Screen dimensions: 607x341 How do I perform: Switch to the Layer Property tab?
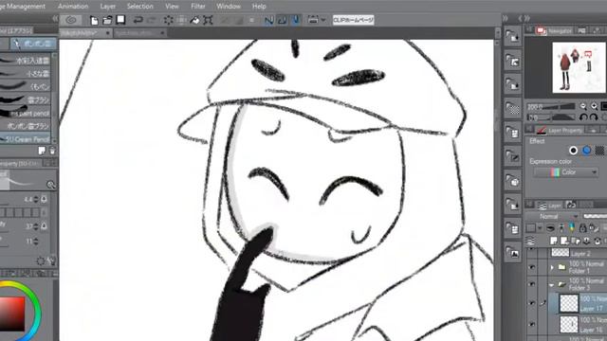click(560, 131)
